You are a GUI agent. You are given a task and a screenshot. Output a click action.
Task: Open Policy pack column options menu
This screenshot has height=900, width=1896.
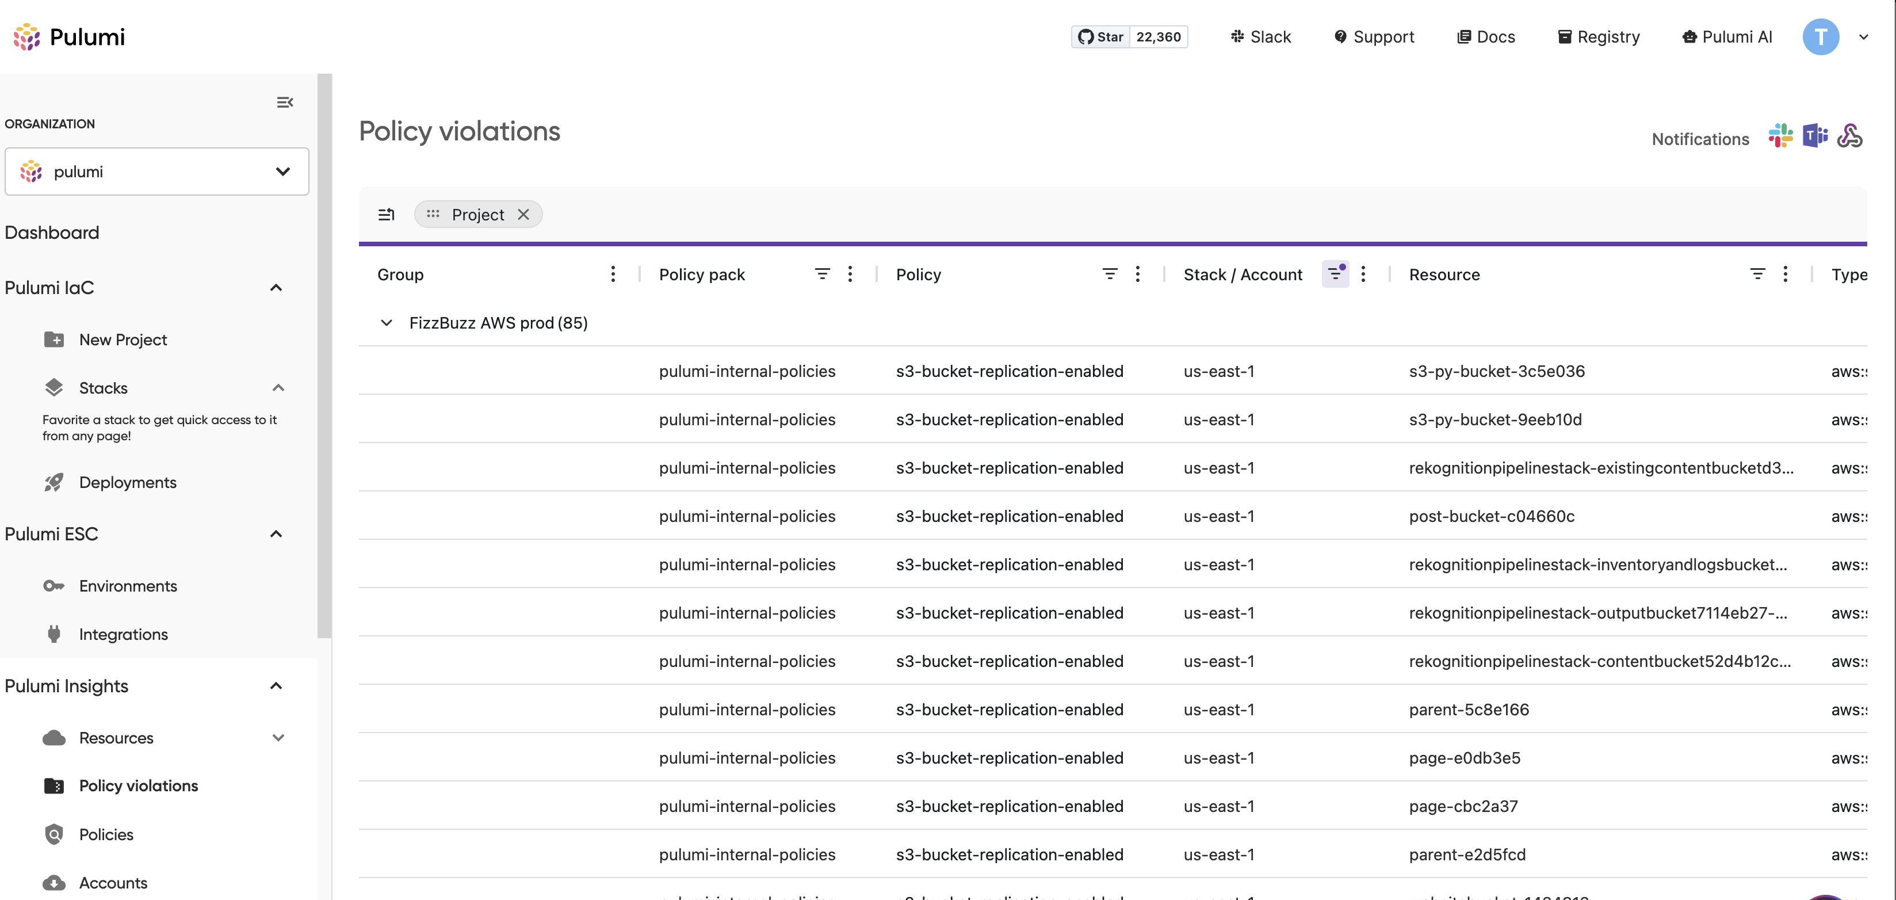click(850, 274)
